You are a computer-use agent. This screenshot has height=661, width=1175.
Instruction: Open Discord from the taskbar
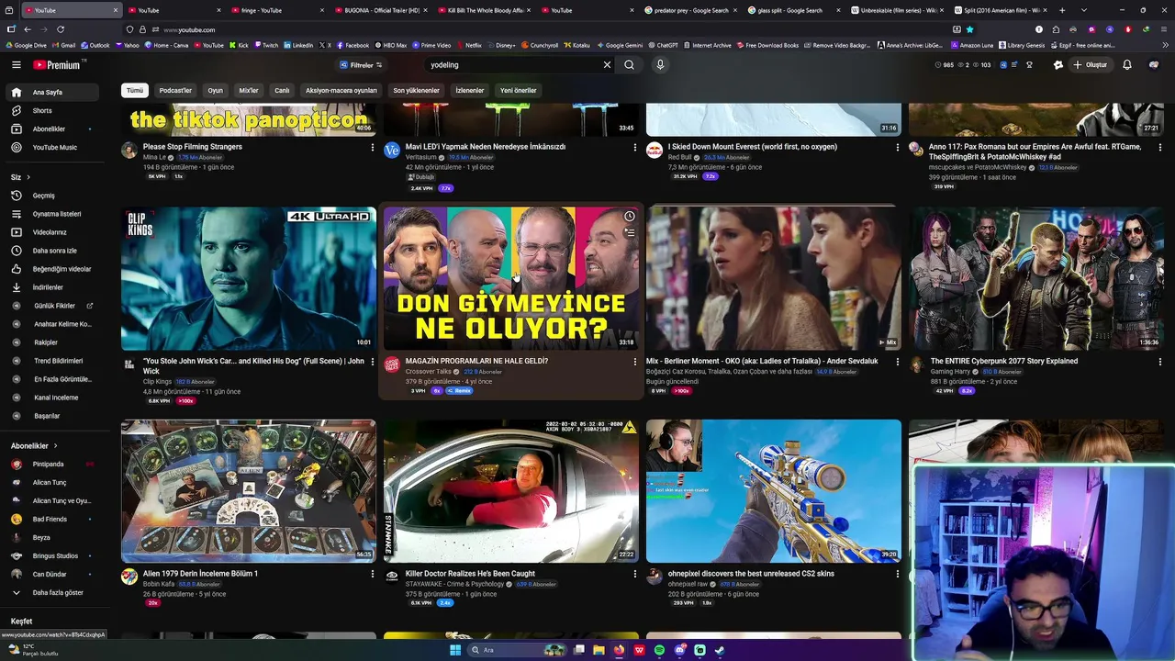click(x=679, y=650)
